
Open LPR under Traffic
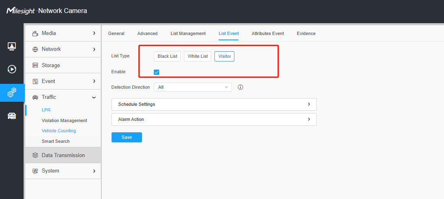[46, 110]
